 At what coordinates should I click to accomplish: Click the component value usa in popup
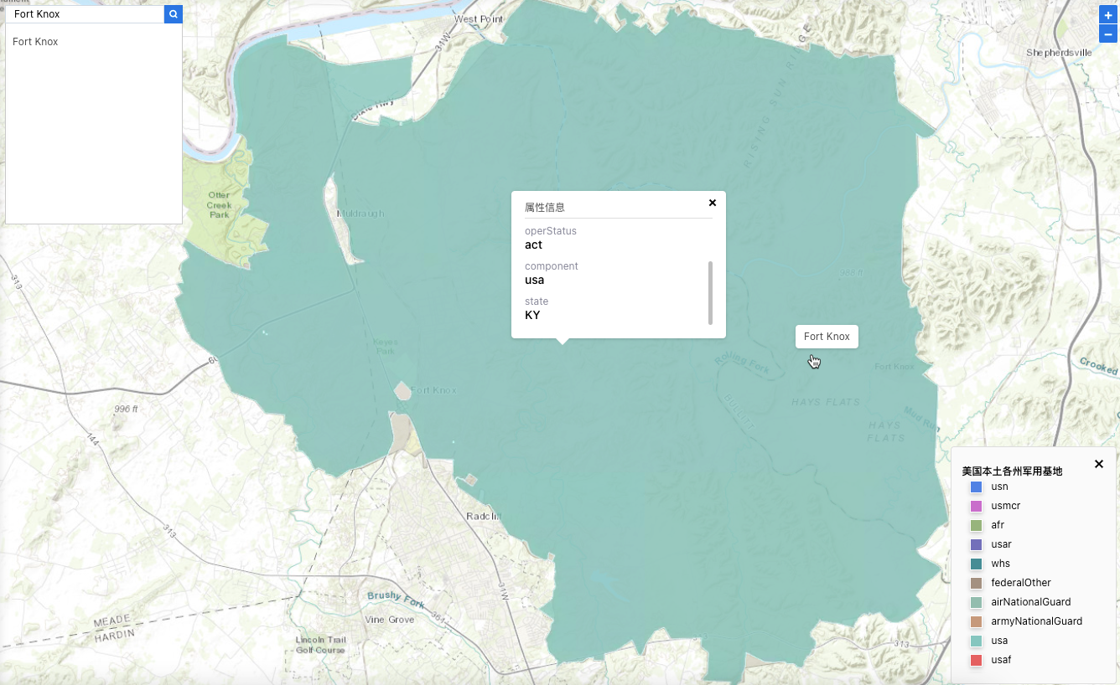(x=534, y=281)
